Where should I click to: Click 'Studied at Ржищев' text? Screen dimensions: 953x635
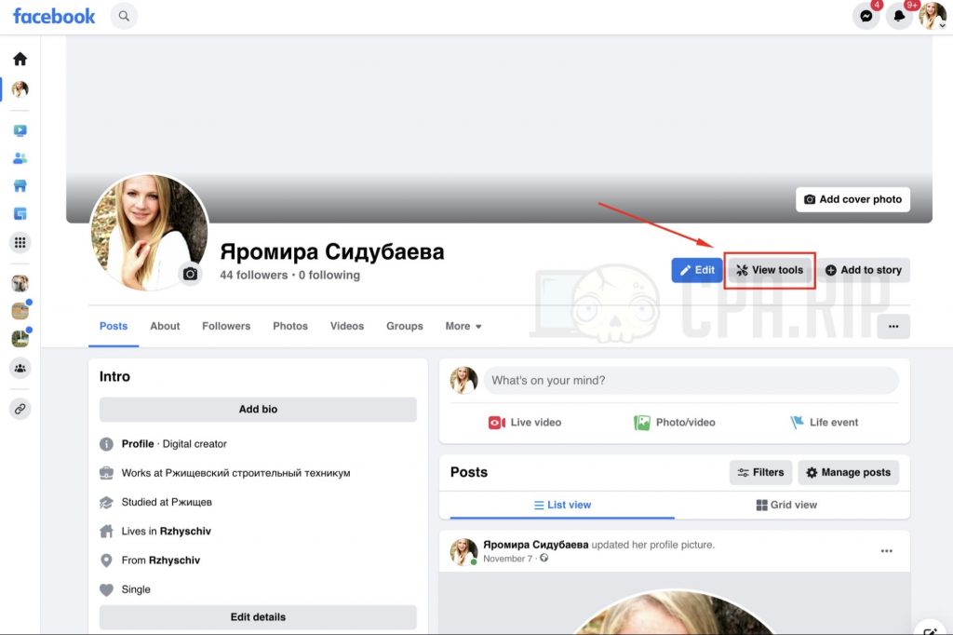pyautogui.click(x=167, y=502)
